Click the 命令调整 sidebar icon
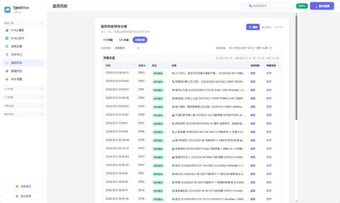Viewport: 340px width, 203px height. (x=7, y=79)
